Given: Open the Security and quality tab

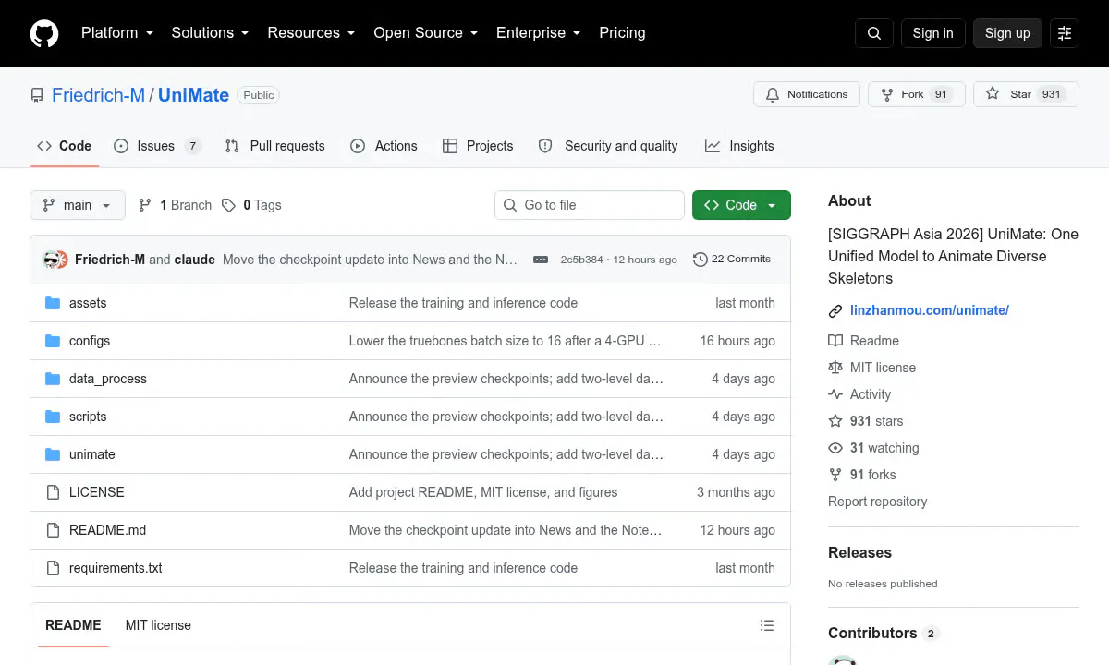Looking at the screenshot, I should (x=608, y=146).
